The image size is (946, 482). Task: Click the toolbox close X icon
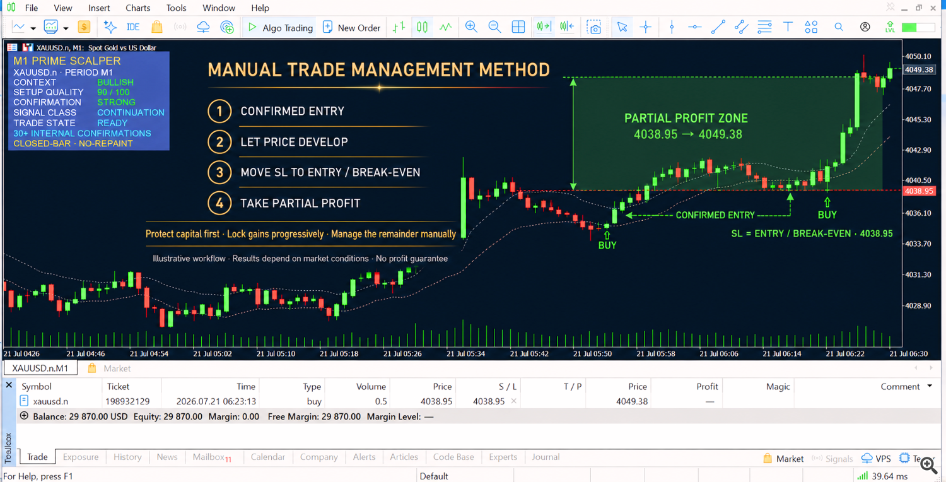(x=9, y=385)
